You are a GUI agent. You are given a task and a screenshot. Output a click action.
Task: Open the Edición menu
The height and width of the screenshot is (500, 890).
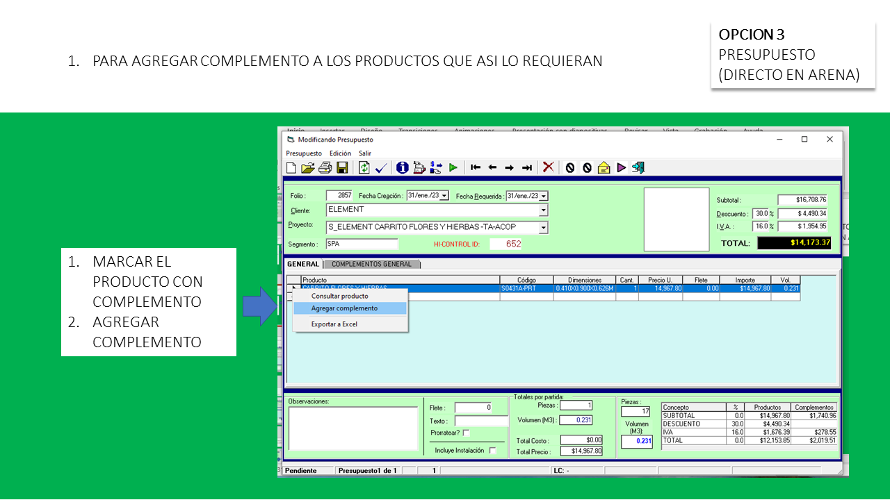[x=340, y=153]
